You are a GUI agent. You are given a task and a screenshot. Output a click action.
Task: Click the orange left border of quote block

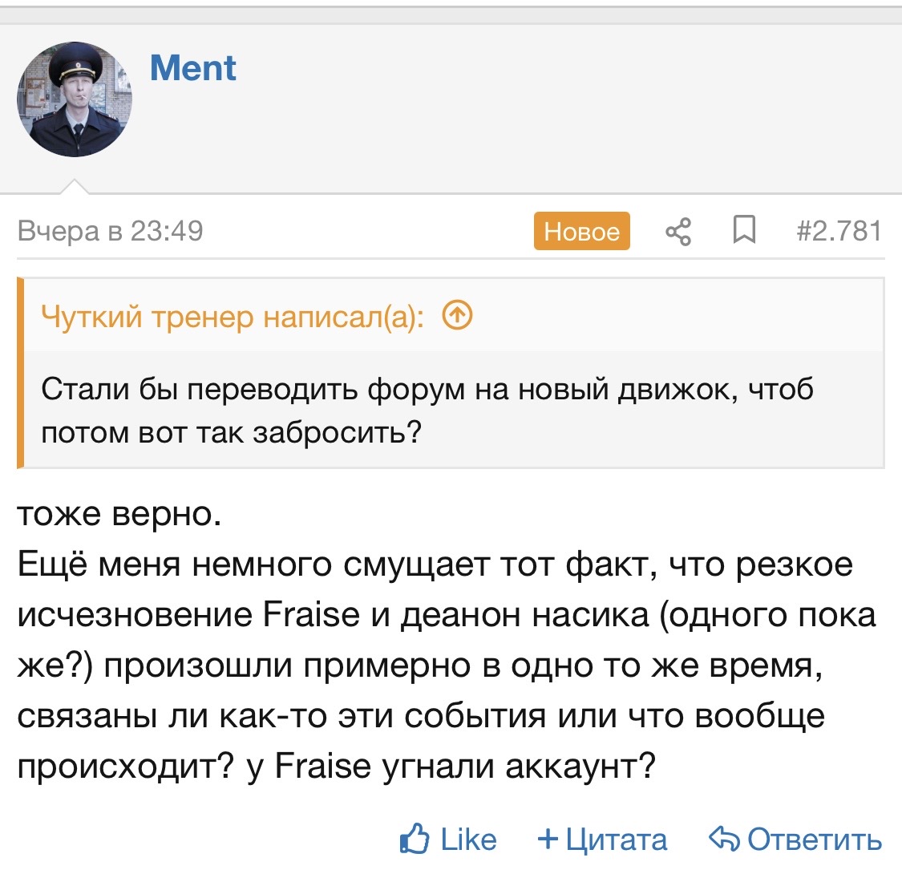tap(20, 372)
